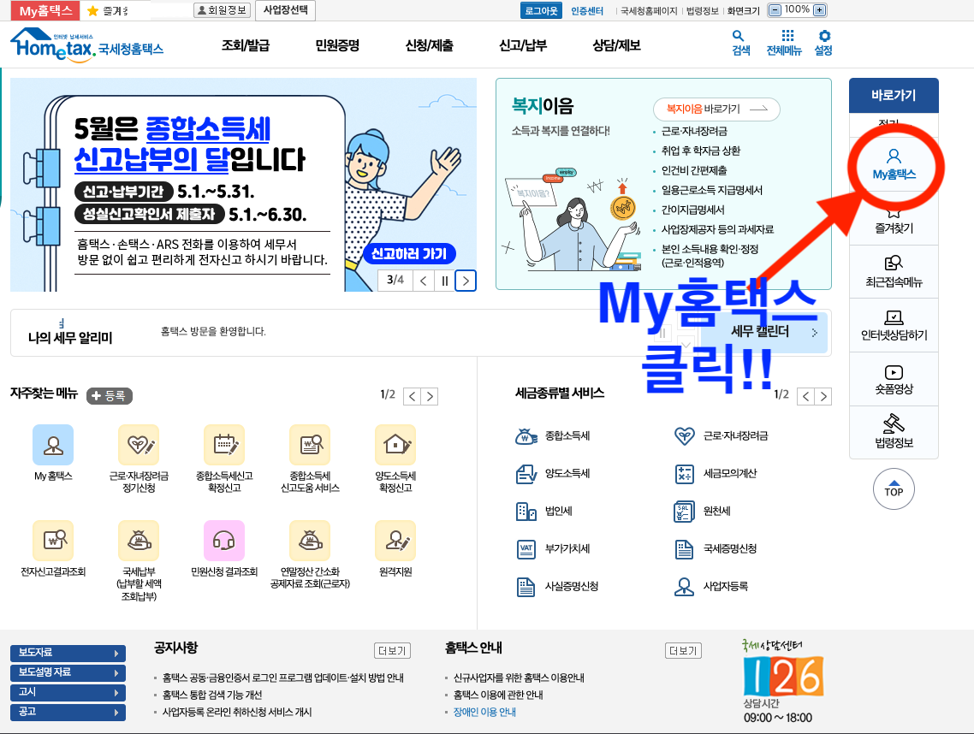Click the My홈택스 red tab at top

46,10
